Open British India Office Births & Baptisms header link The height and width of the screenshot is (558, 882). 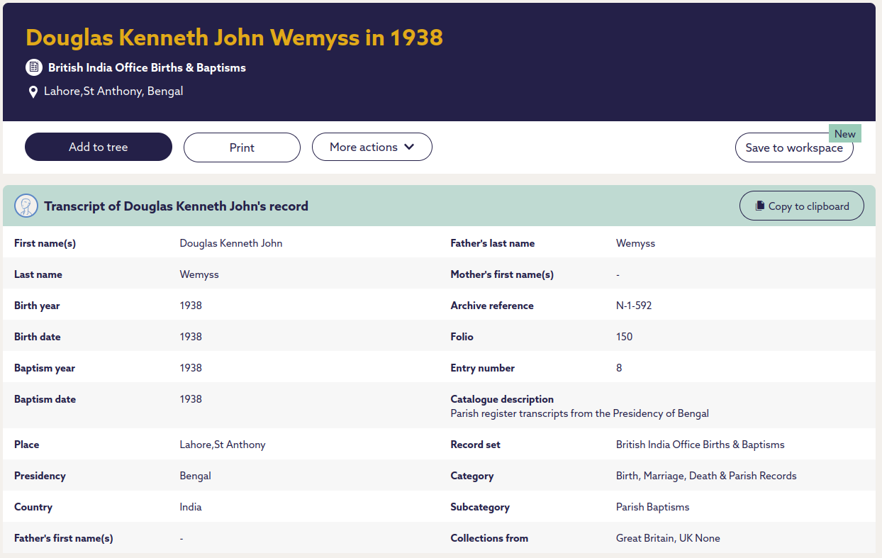point(147,67)
